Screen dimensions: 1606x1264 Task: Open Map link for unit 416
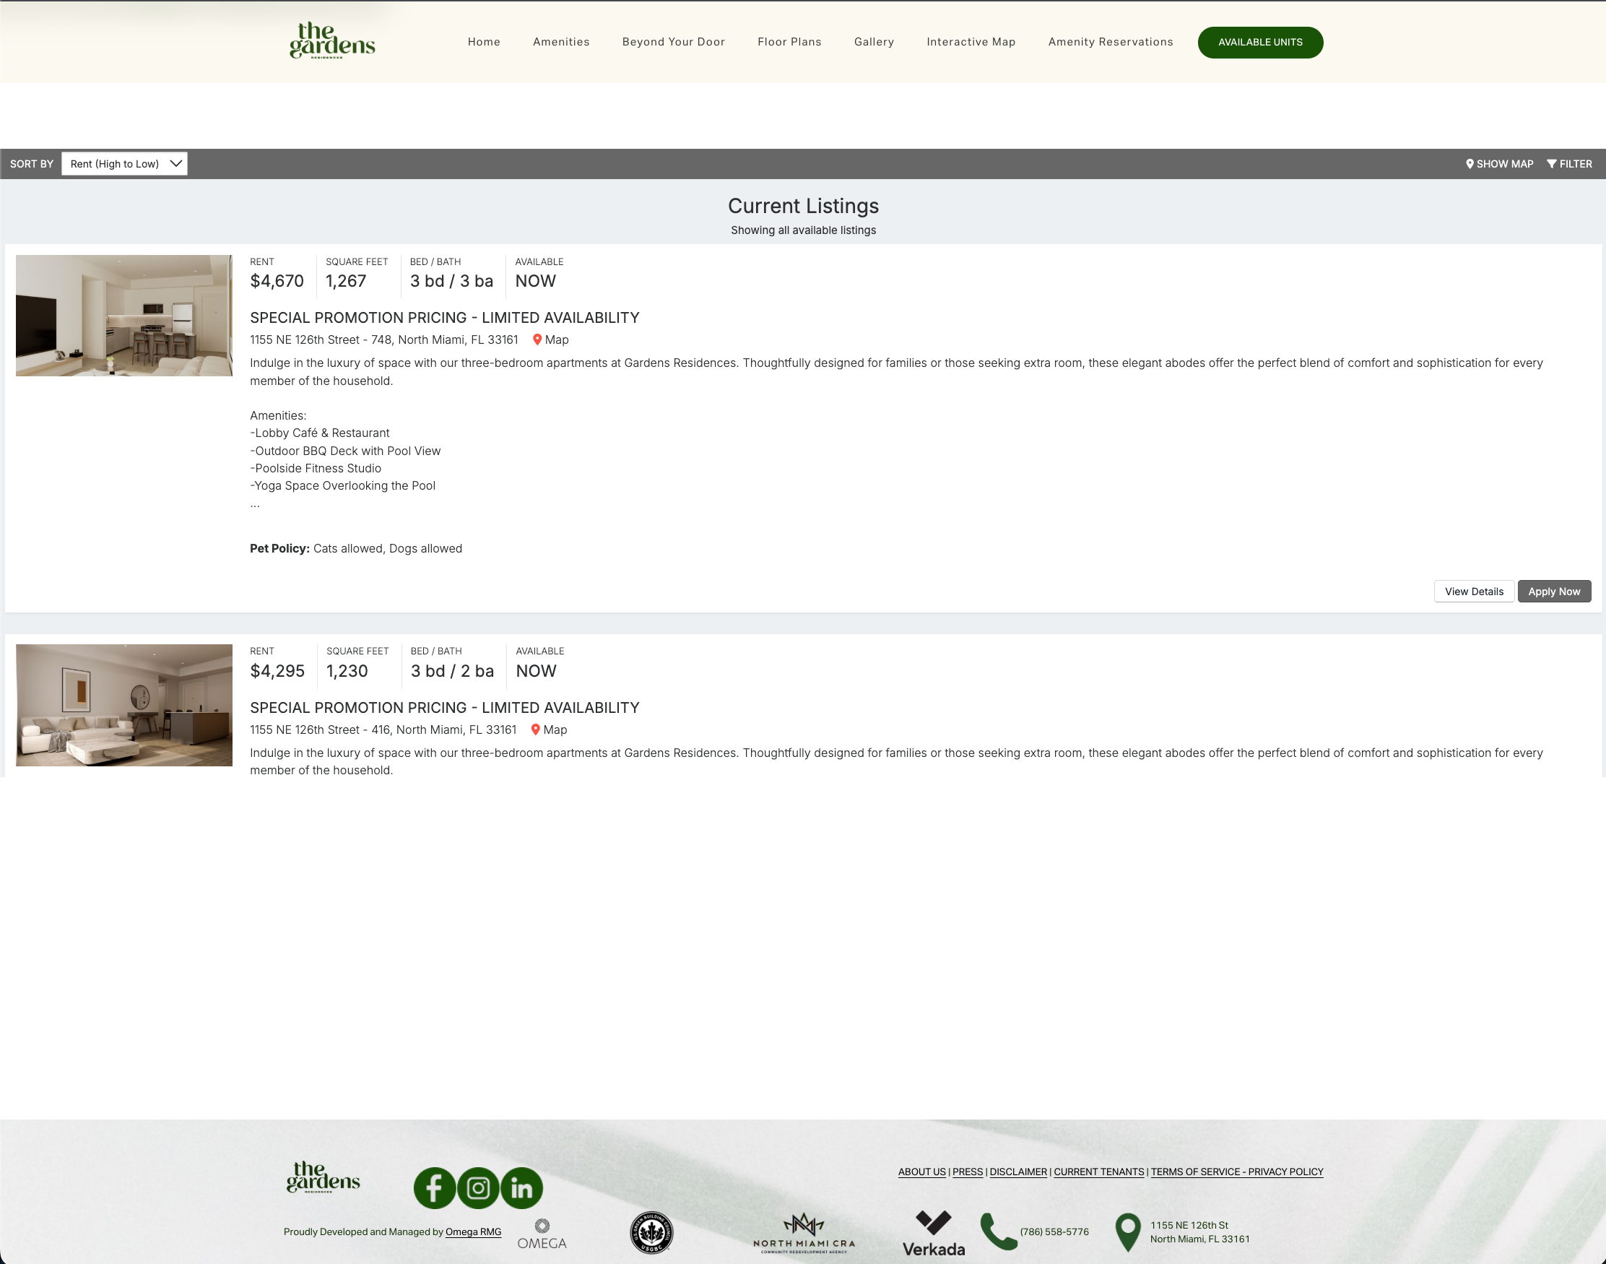[x=555, y=730]
